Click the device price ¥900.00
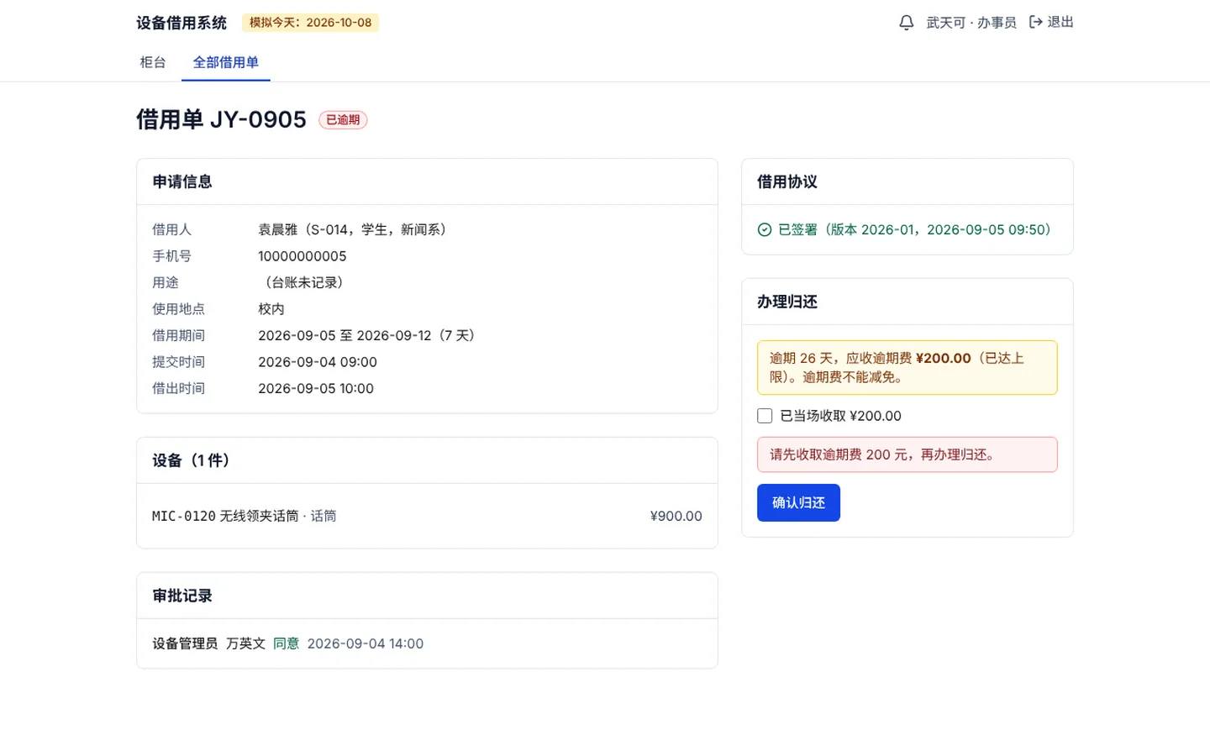The width and height of the screenshot is (1210, 756). tap(676, 516)
